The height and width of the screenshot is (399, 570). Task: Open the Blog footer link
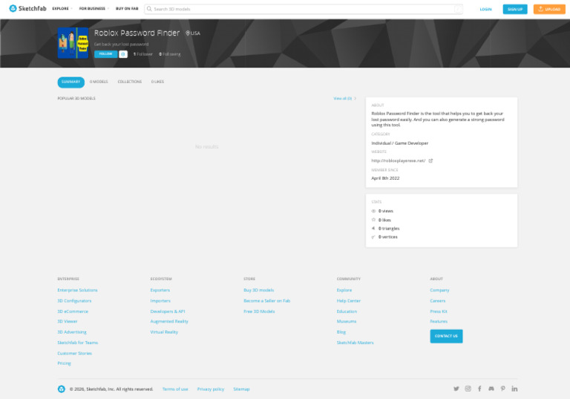coord(341,332)
